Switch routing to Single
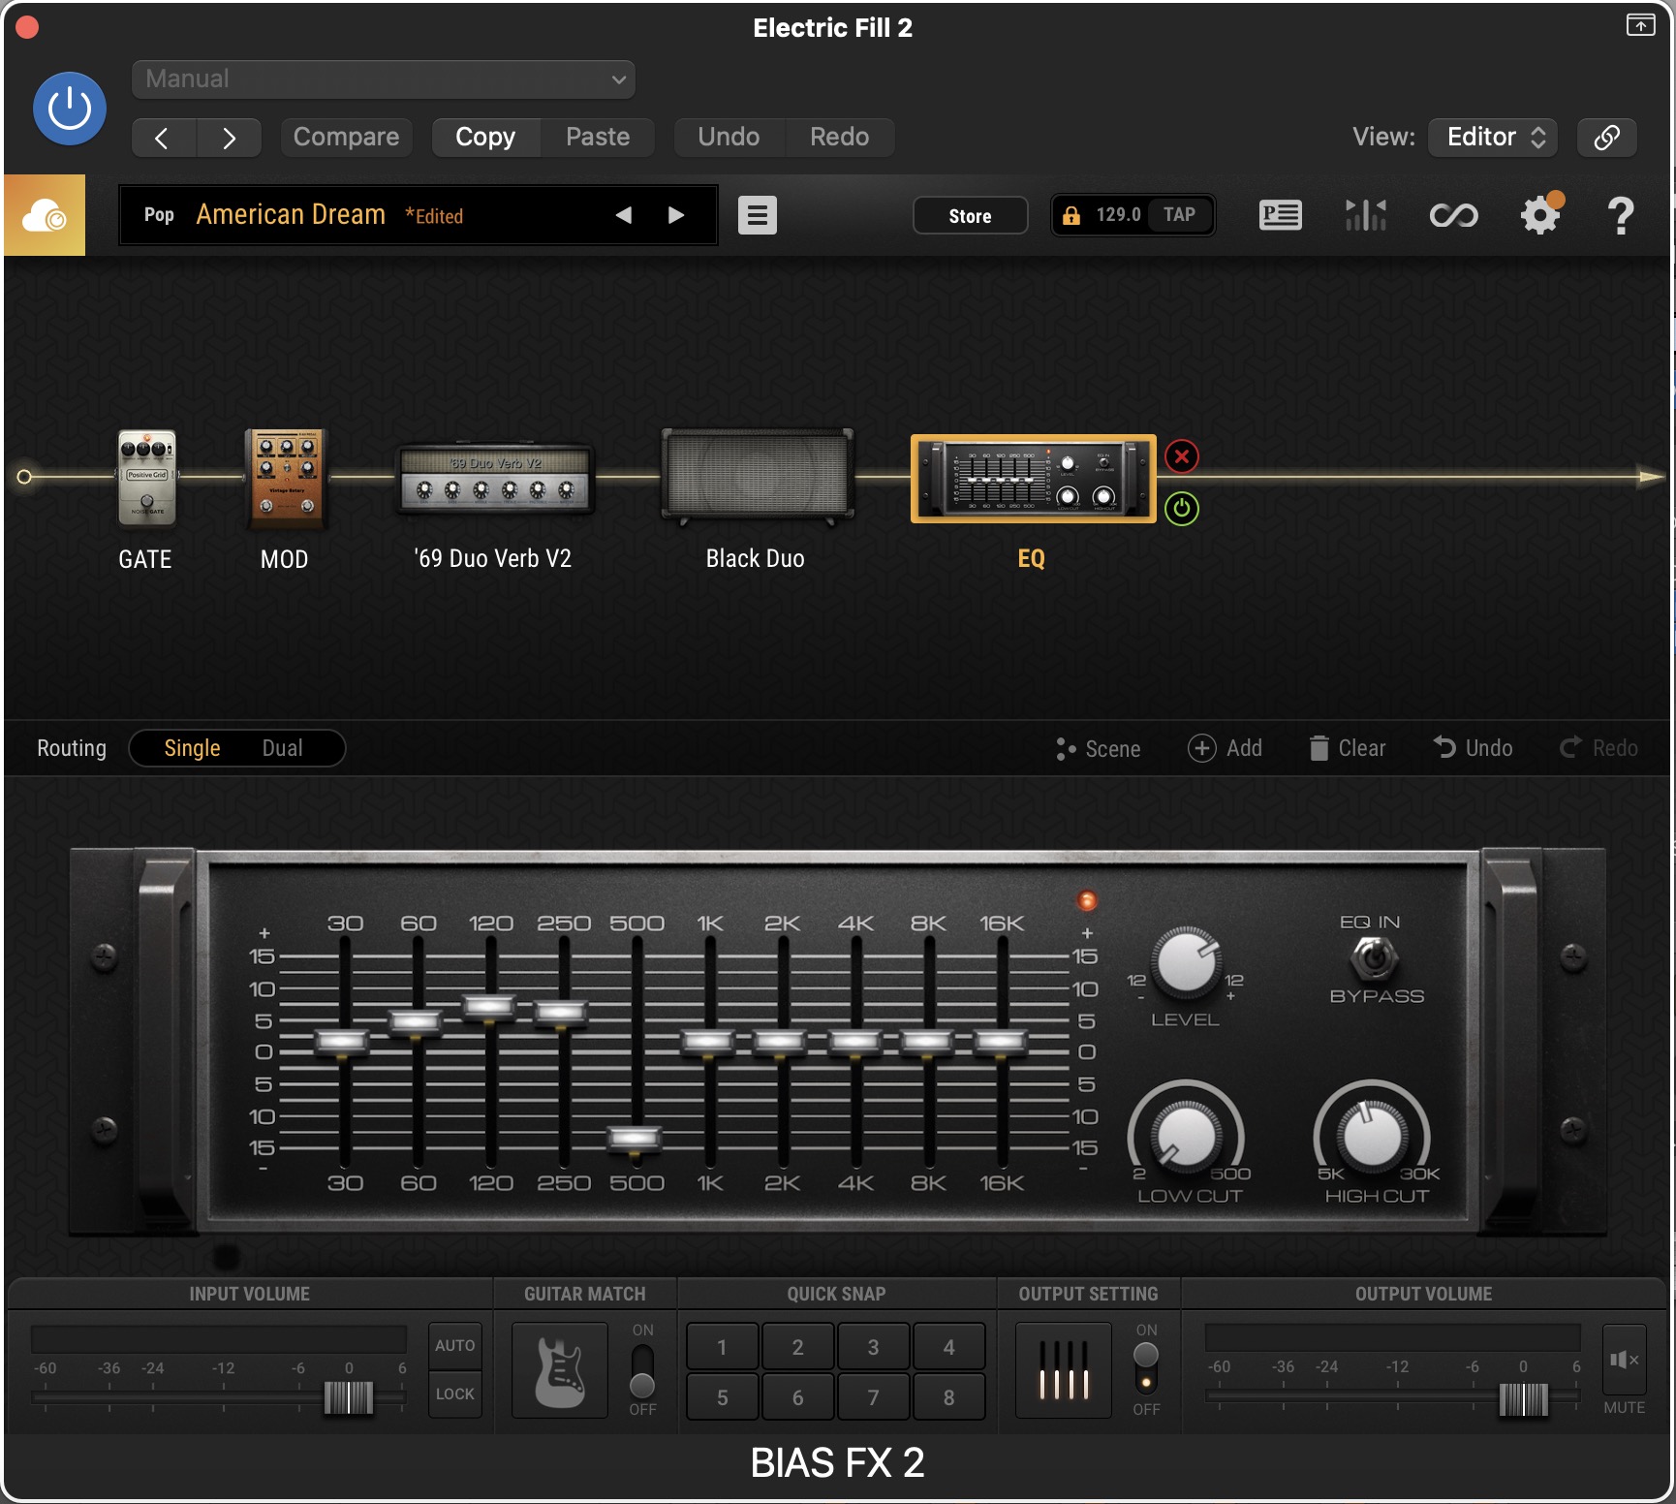1676x1504 pixels. tap(192, 748)
